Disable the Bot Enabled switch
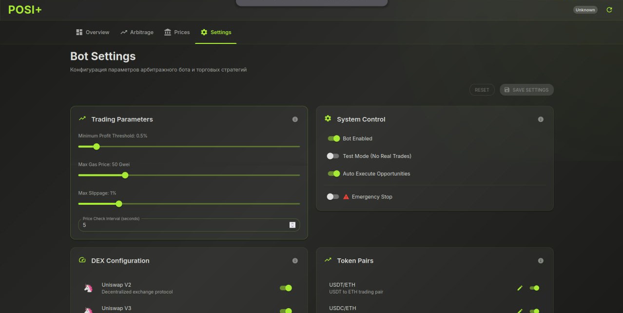 (333, 138)
